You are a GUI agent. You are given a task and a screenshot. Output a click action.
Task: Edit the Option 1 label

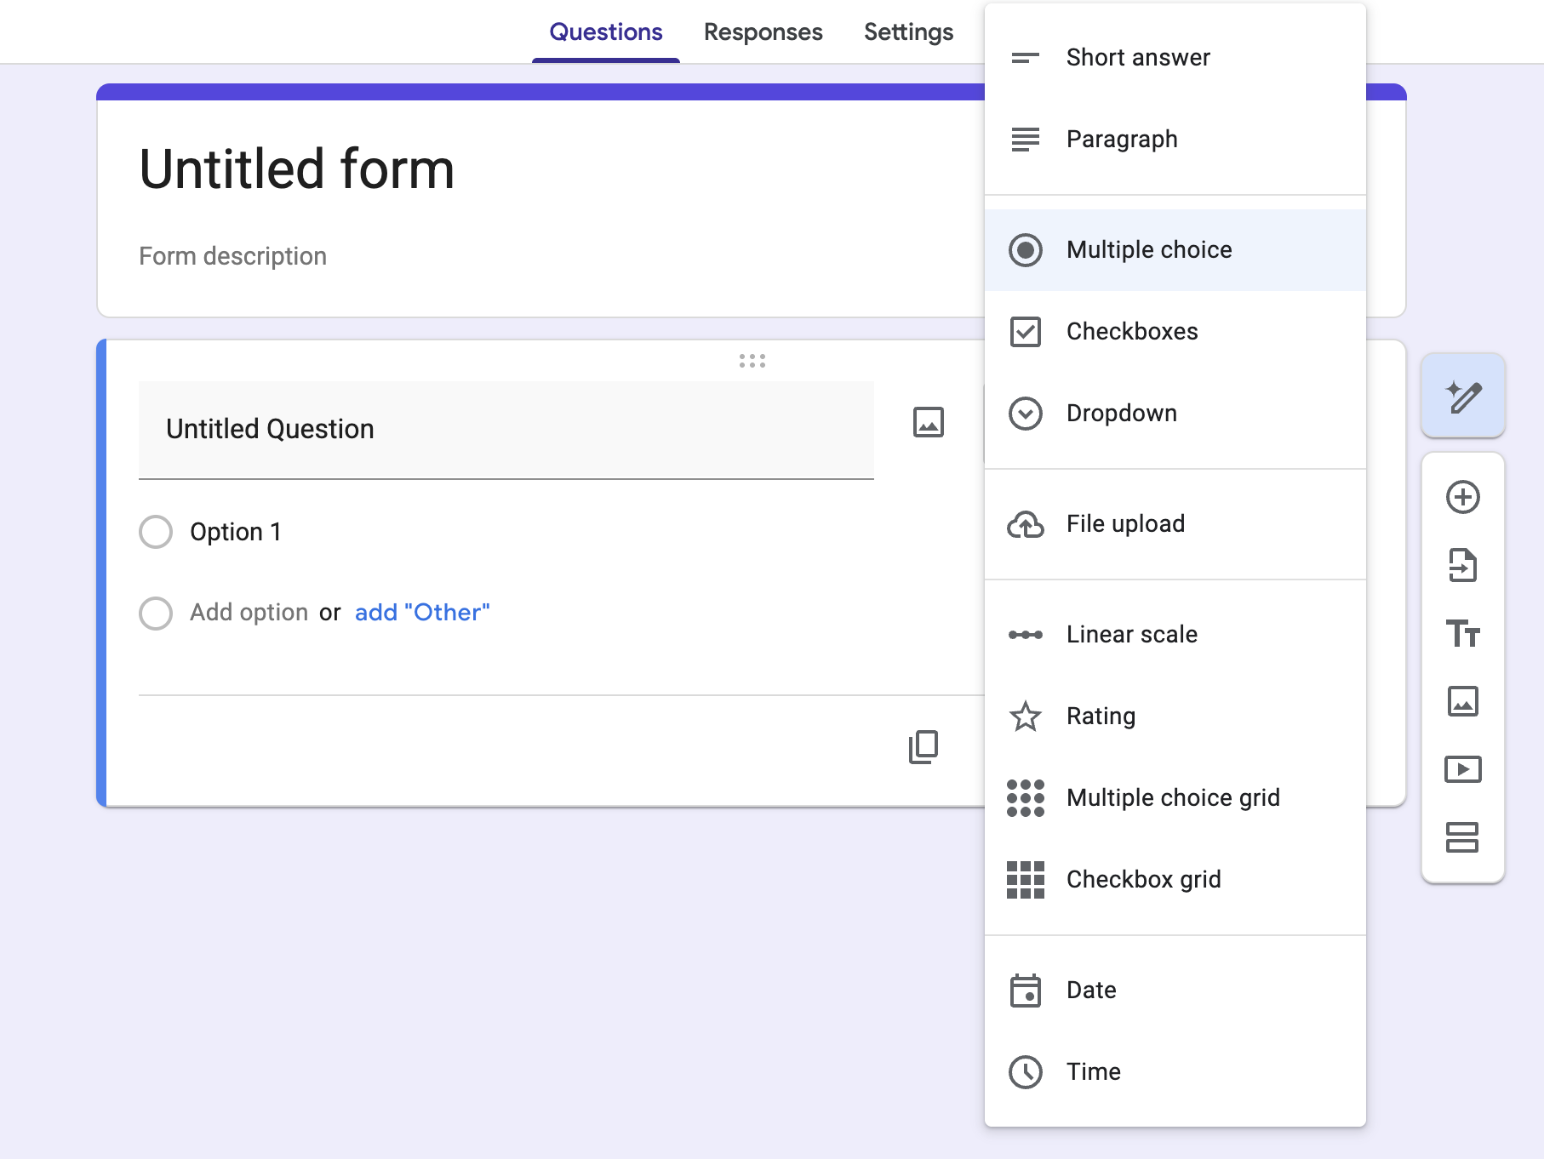[236, 532]
